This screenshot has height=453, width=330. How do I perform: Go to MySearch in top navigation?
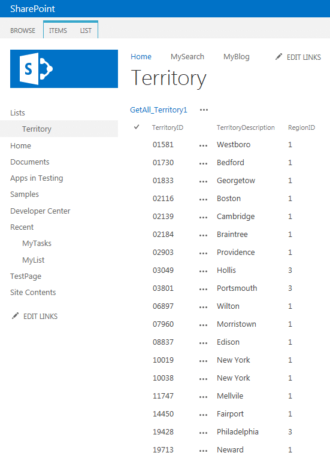click(187, 57)
